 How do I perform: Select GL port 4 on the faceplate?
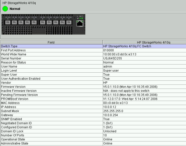point(34,22)
